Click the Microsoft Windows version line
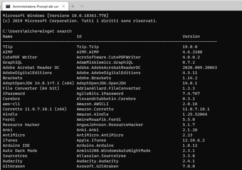The height and width of the screenshot is (170, 242). pos(55,16)
